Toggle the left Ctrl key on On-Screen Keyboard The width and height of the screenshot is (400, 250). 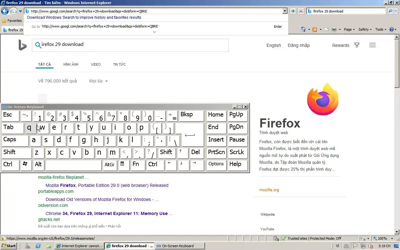pyautogui.click(x=10, y=165)
